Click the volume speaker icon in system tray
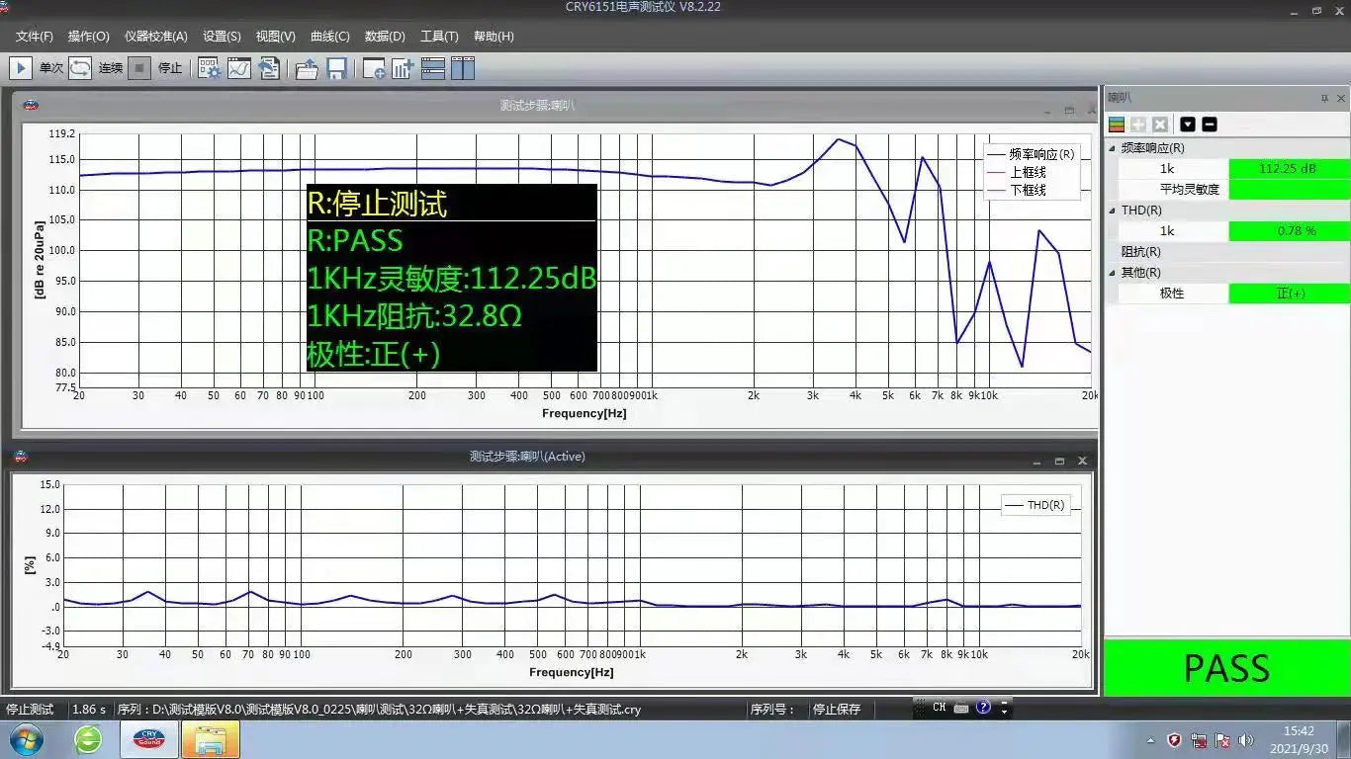The height and width of the screenshot is (759, 1351). (1245, 740)
